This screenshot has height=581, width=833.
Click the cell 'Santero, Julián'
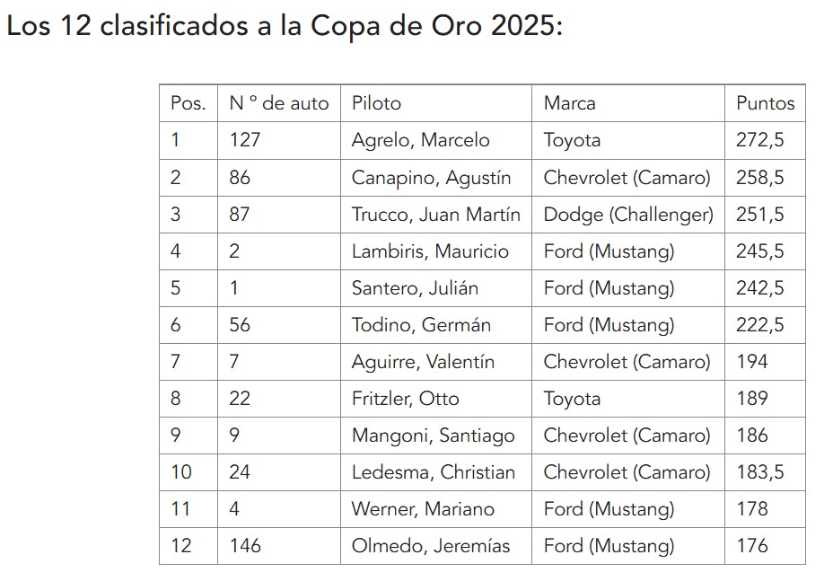coord(436,288)
